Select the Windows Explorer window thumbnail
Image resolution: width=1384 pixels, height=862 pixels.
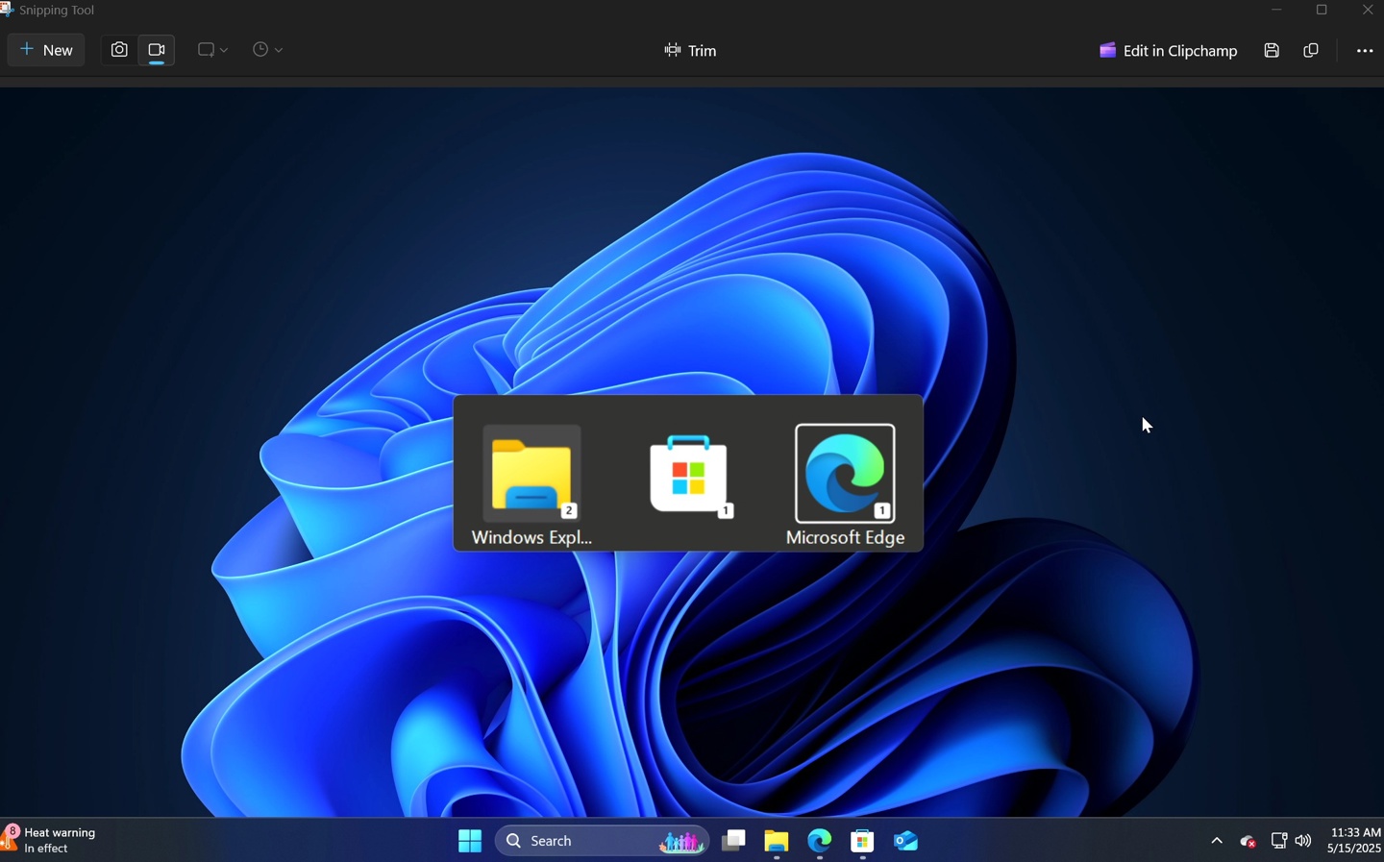click(531, 476)
